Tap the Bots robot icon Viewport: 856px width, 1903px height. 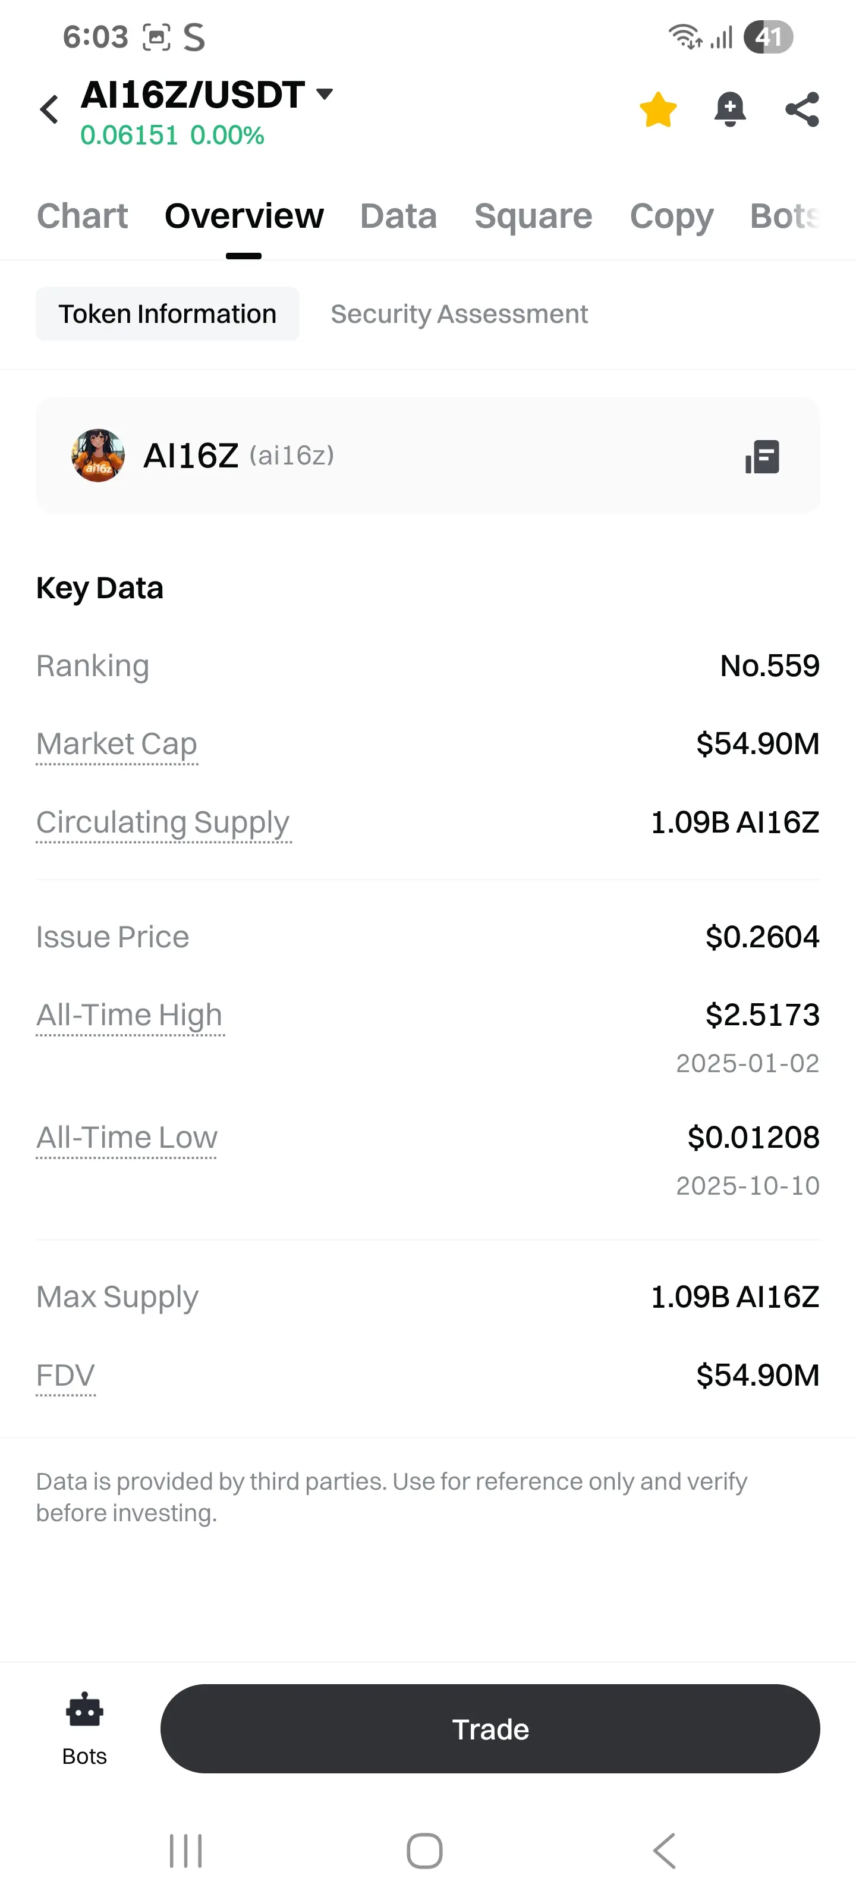pos(84,1711)
